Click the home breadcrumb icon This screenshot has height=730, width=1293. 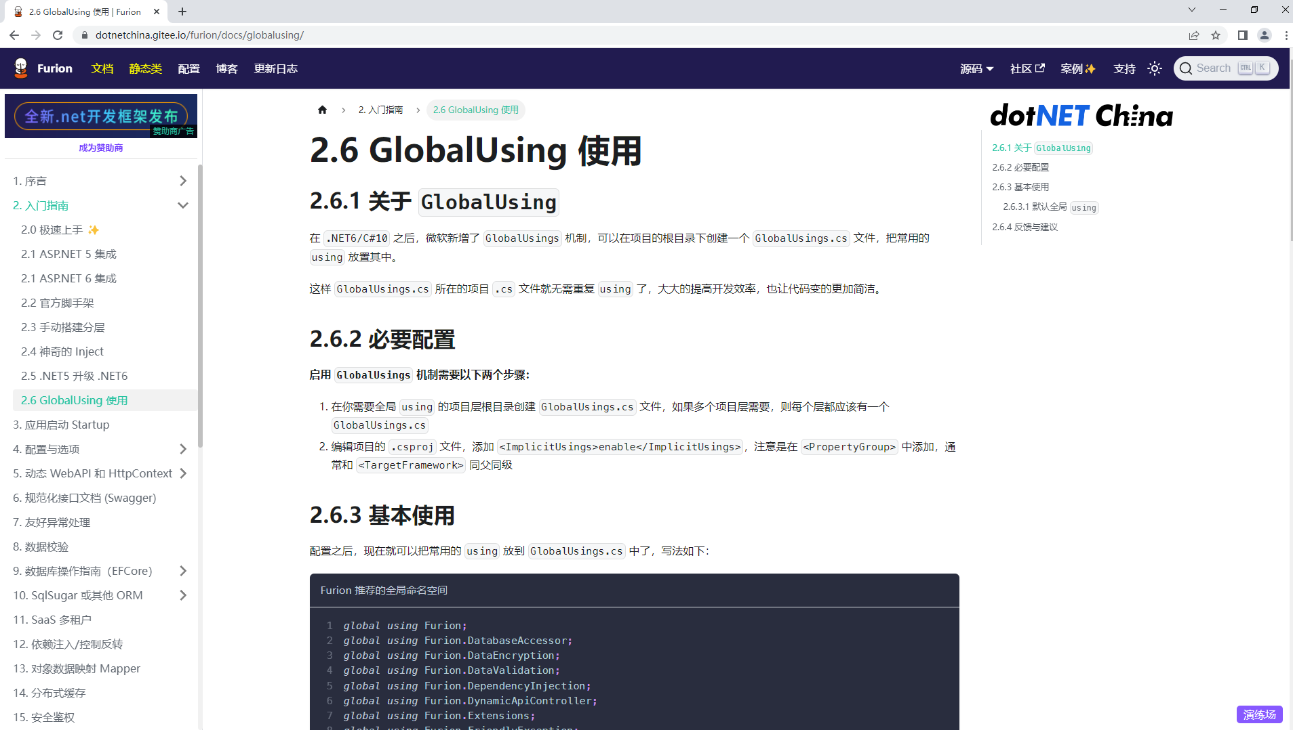(x=322, y=110)
